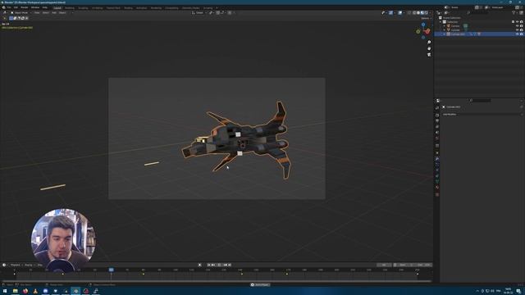The height and width of the screenshot is (295, 525).
Task: Open Firefox from the taskbar
Action: 25,292
